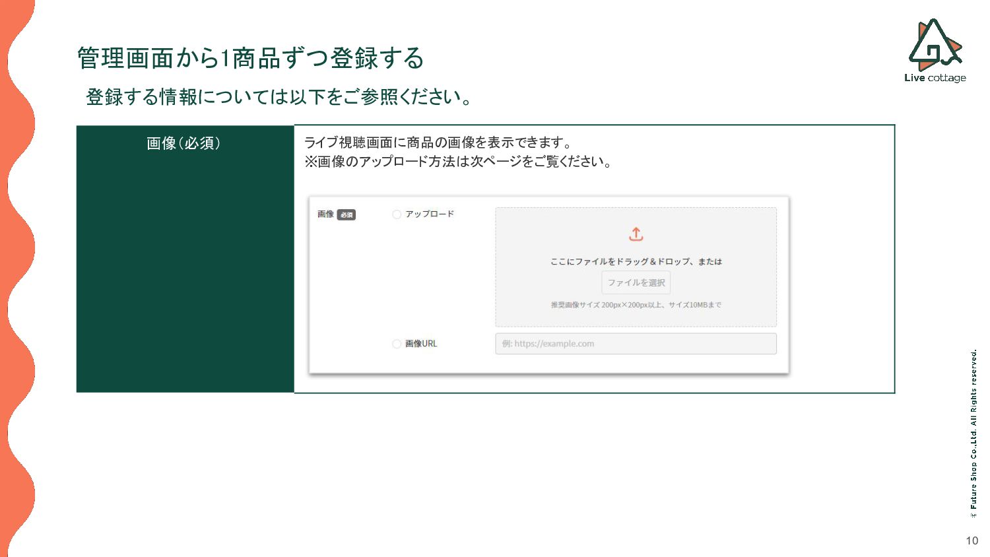Click the text ライブ視聴画面に商品の画像を表示できます。
The image size is (990, 557).
439,143
